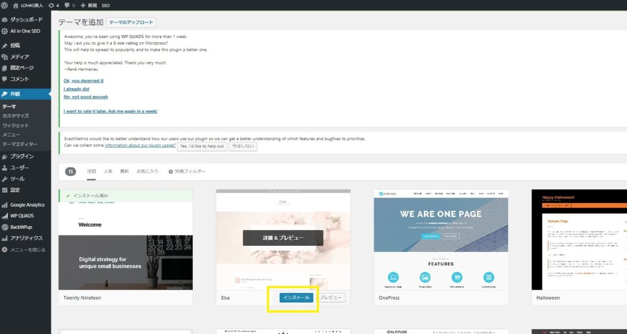Open ウィジェット submenu item
The image size is (627, 334).
point(15,125)
